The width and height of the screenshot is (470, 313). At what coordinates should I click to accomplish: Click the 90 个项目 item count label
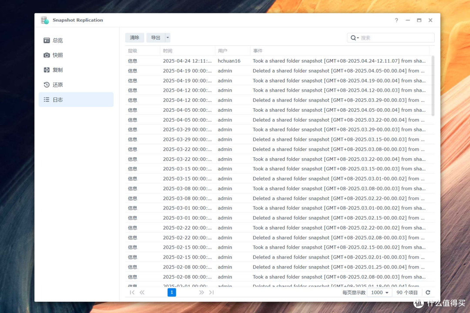(x=407, y=293)
